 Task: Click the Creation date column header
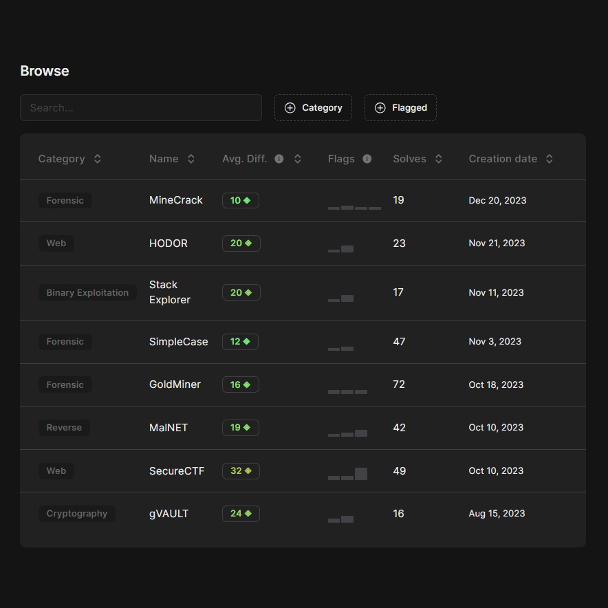click(x=503, y=159)
